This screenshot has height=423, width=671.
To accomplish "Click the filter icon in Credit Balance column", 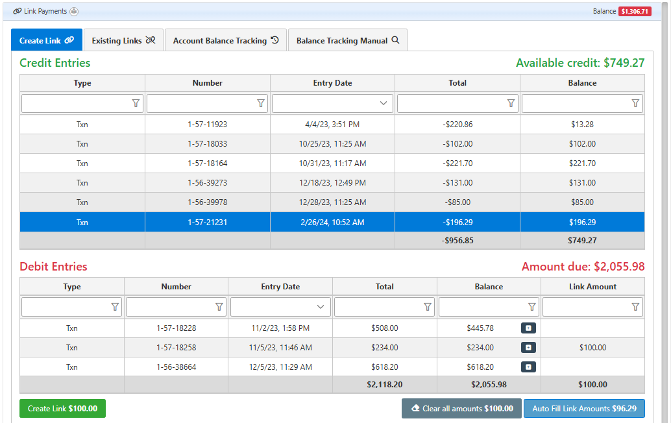I will [635, 103].
